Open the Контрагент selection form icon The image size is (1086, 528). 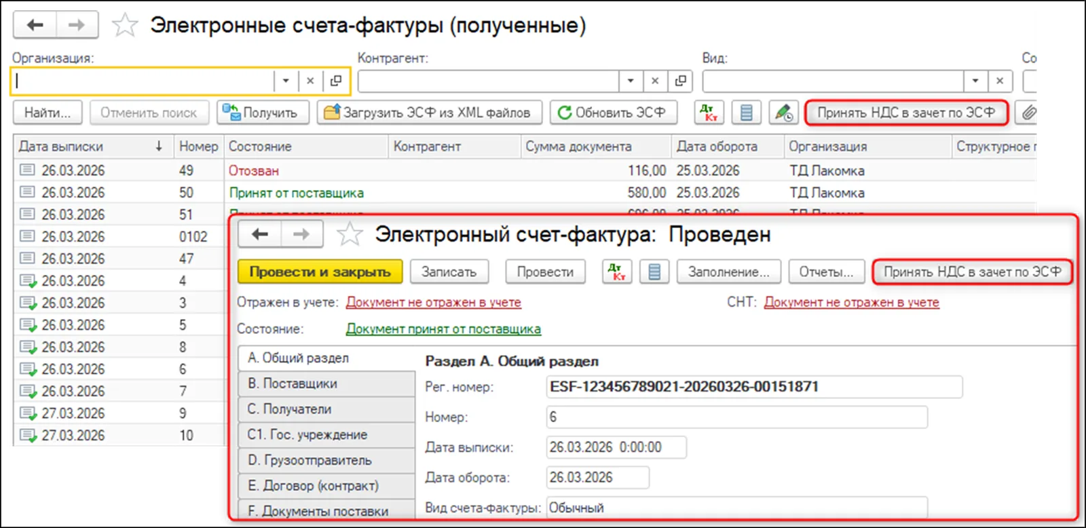pyautogui.click(x=680, y=81)
